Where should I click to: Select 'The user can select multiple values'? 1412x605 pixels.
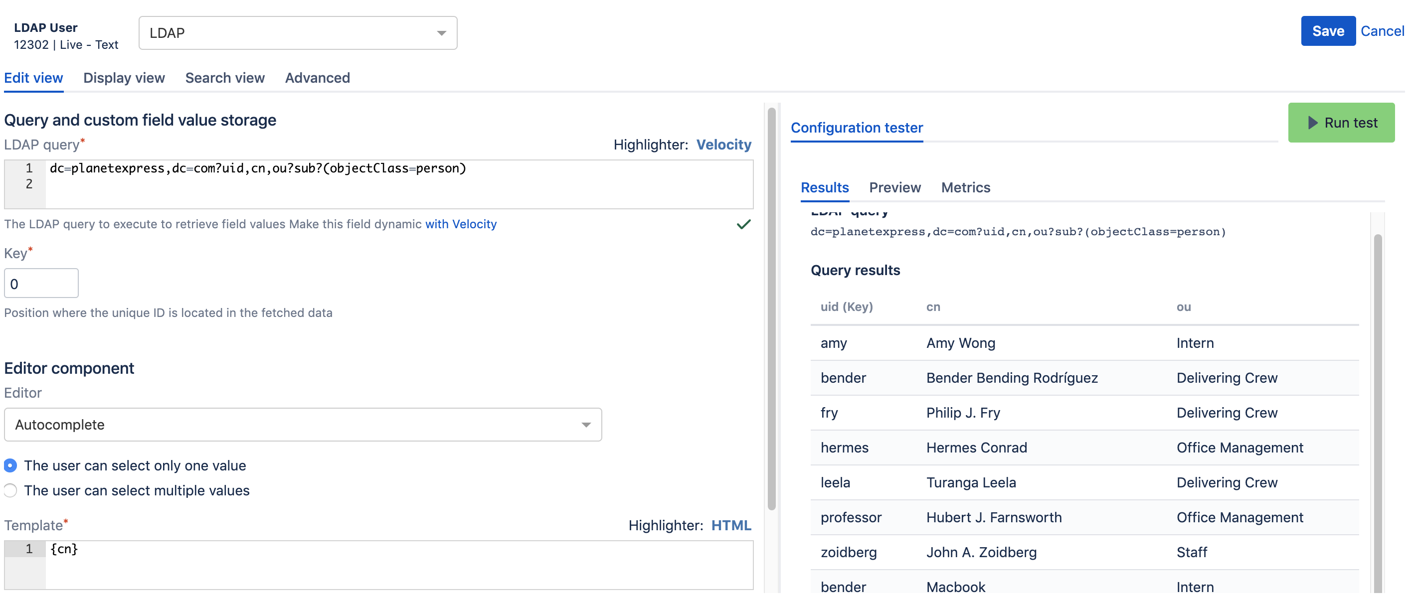10,490
